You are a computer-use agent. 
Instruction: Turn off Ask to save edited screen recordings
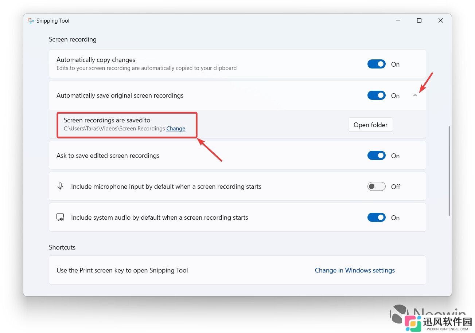[x=377, y=156]
